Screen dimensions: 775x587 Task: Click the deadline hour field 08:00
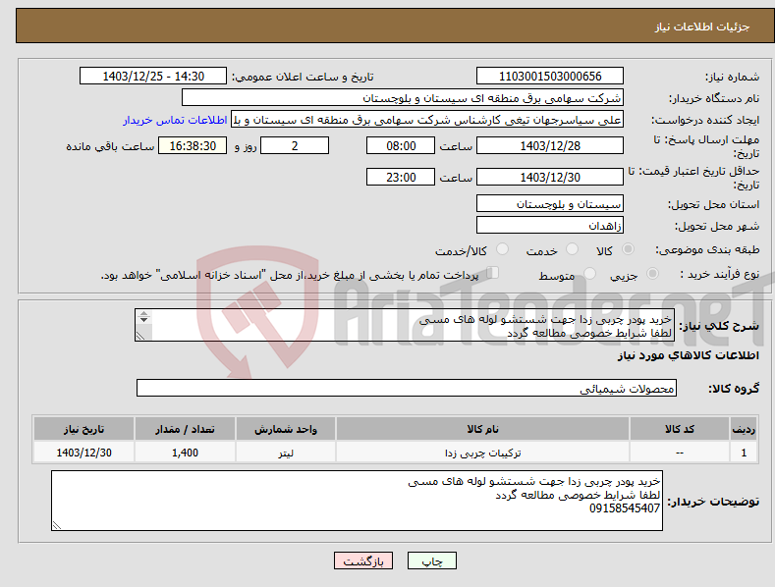click(x=401, y=145)
